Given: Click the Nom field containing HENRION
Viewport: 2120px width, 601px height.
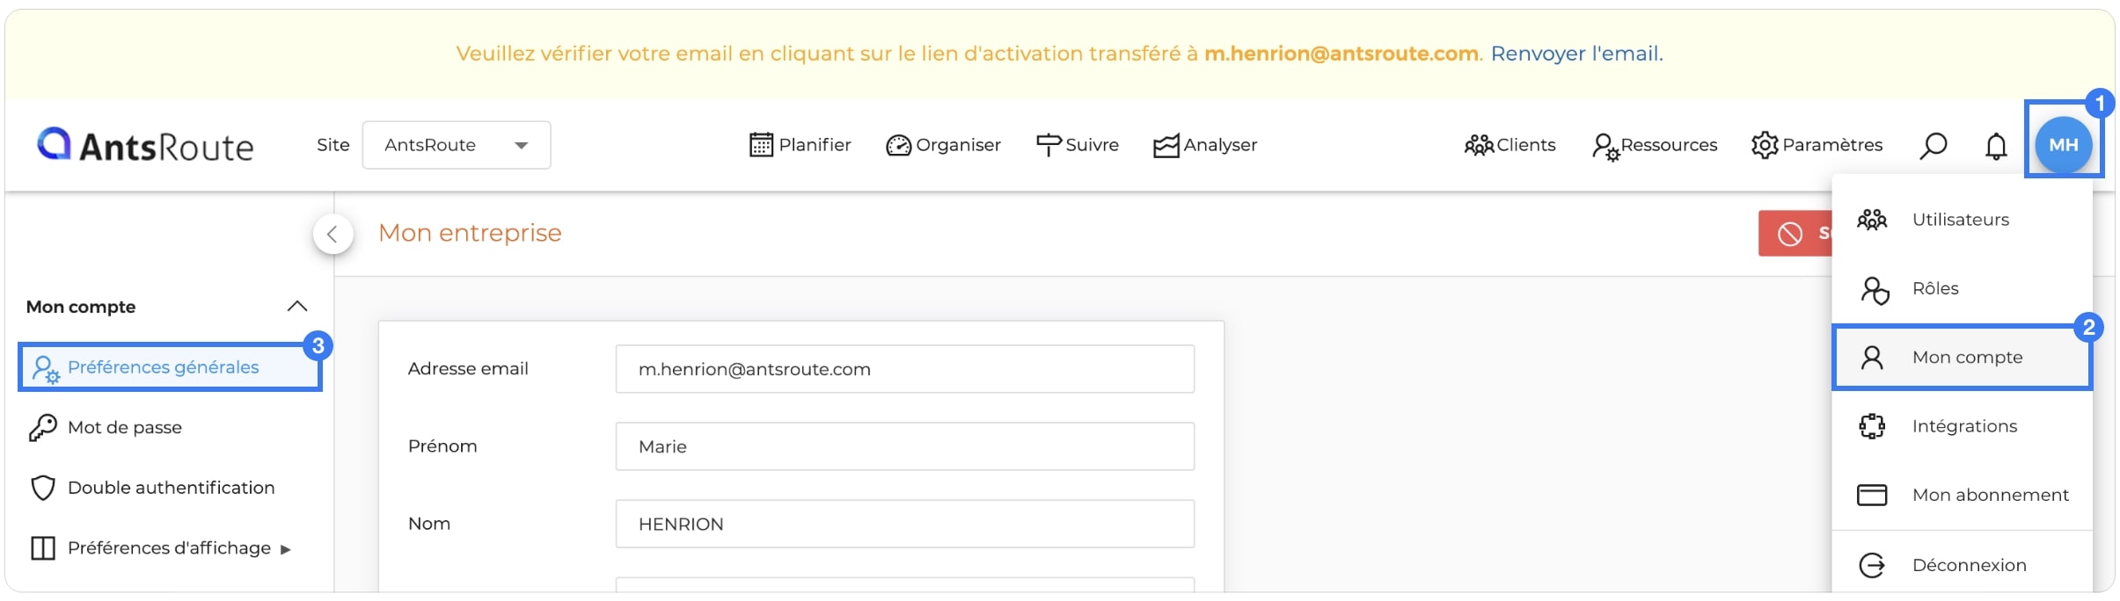Looking at the screenshot, I should 904,524.
